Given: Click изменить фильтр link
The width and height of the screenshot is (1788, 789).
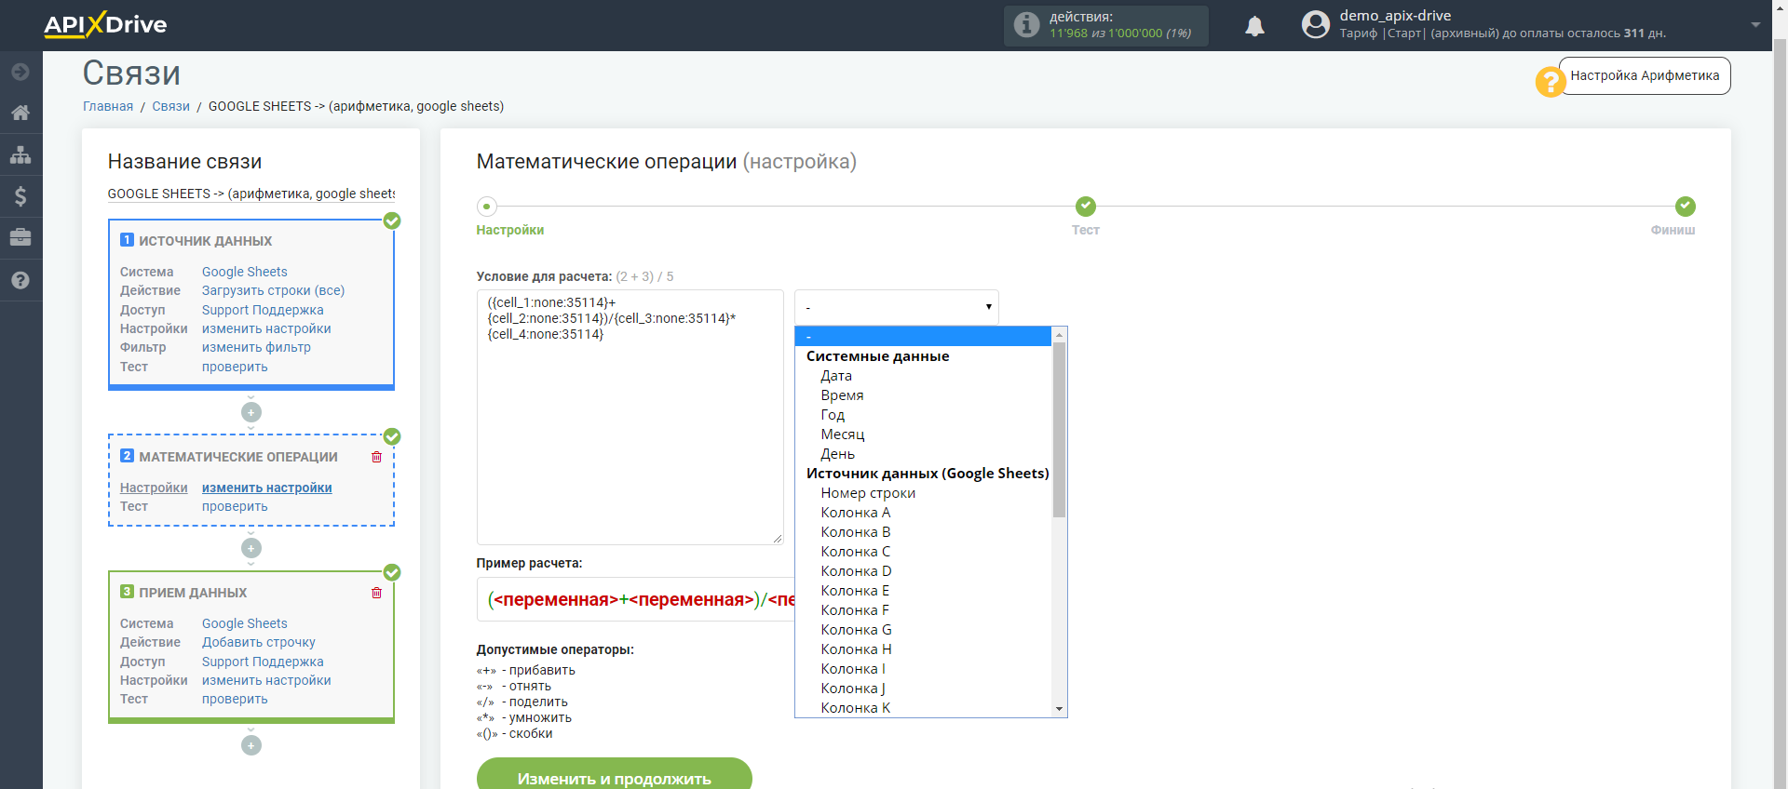Looking at the screenshot, I should tap(256, 347).
